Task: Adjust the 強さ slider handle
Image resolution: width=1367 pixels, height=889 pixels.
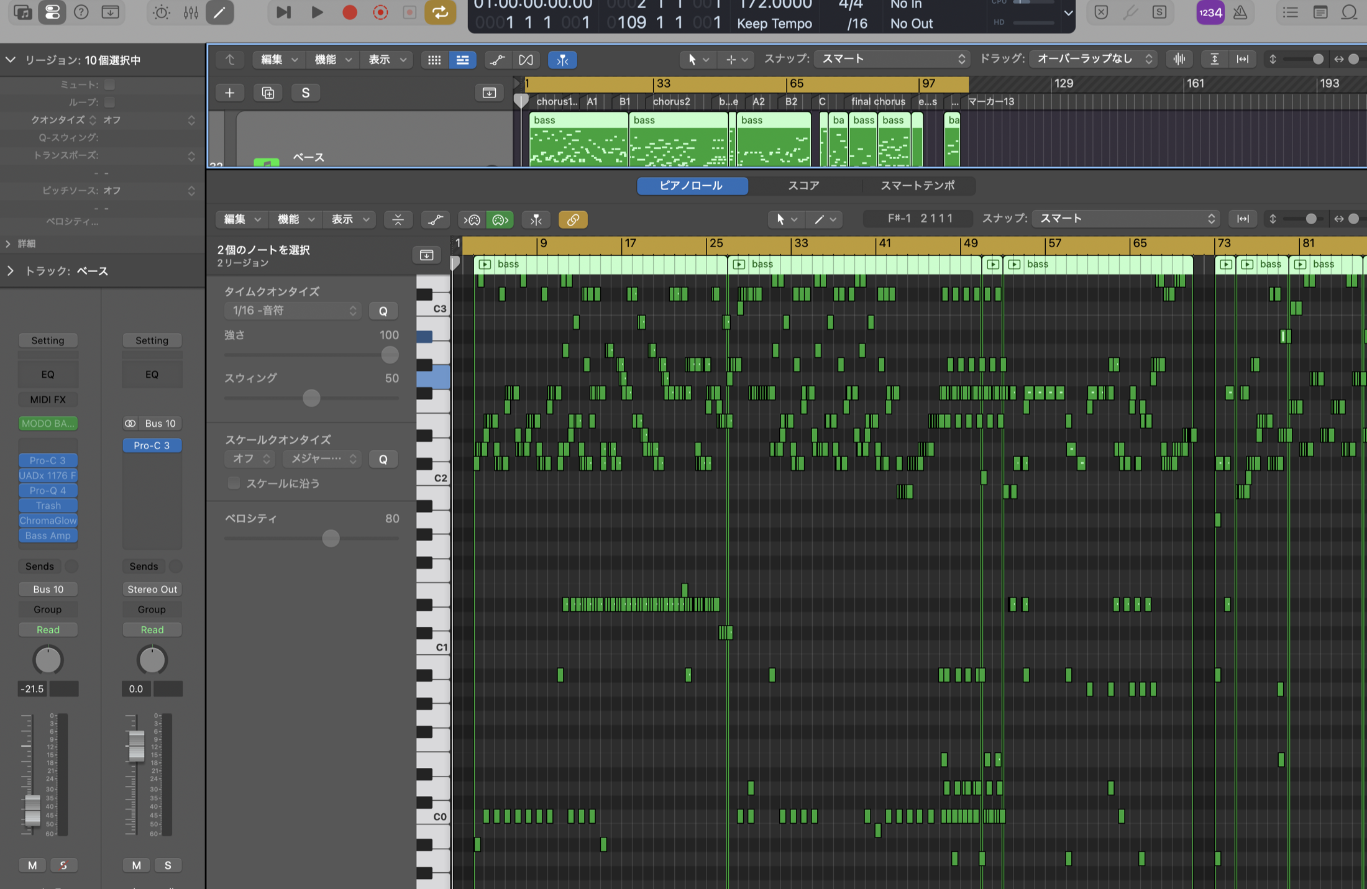Action: pyautogui.click(x=390, y=355)
